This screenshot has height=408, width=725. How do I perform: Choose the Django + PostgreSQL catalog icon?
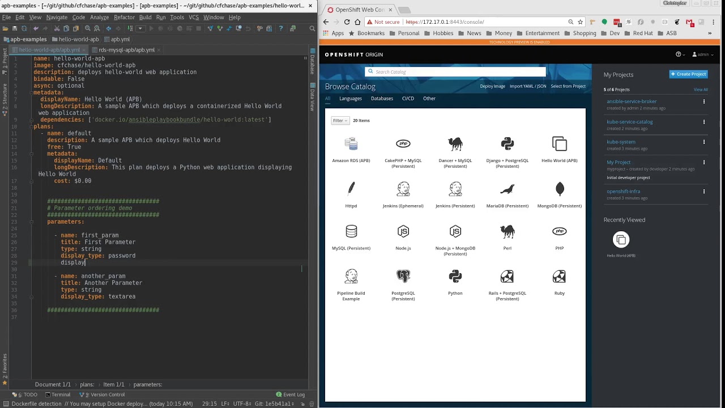point(507,143)
